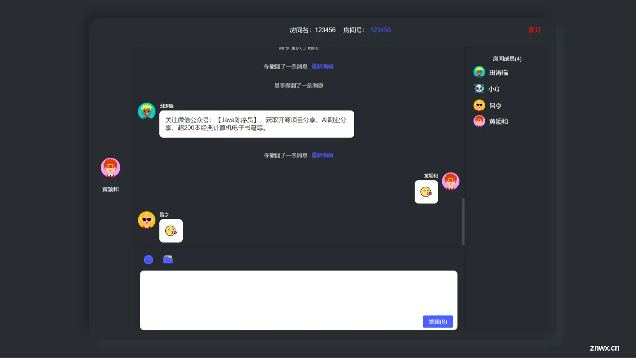Viewport: 636px width, 358px height.
Task: Click the room name 房间名: 123456 text
Action: pos(313,30)
